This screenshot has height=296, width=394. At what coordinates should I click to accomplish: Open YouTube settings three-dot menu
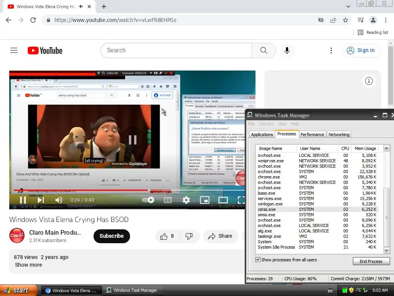331,50
